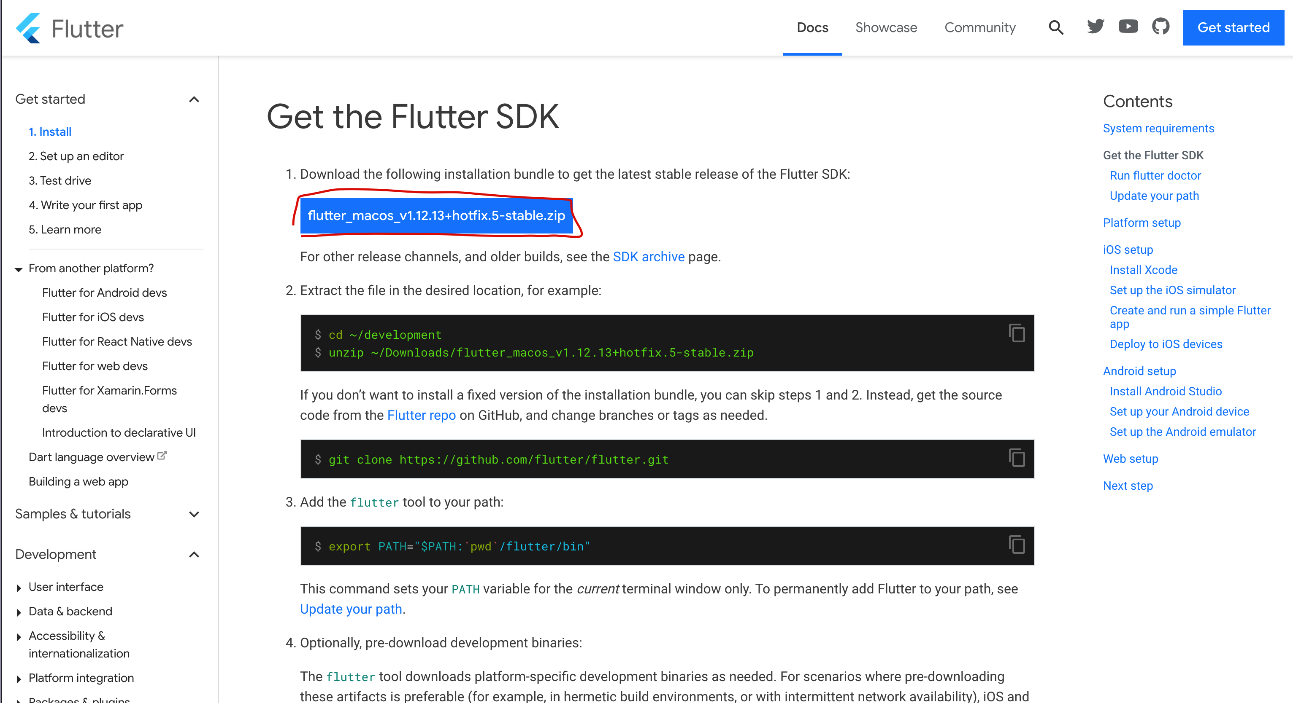Collapse the From another platform tree
This screenshot has width=1293, height=703.
click(x=19, y=269)
